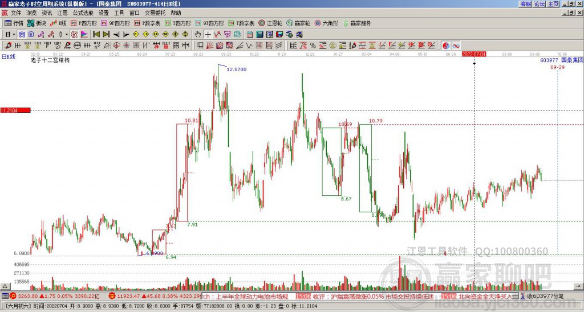This screenshot has width=584, height=312.
Task: Select the gold 金 circle icon
Action: point(332,46)
